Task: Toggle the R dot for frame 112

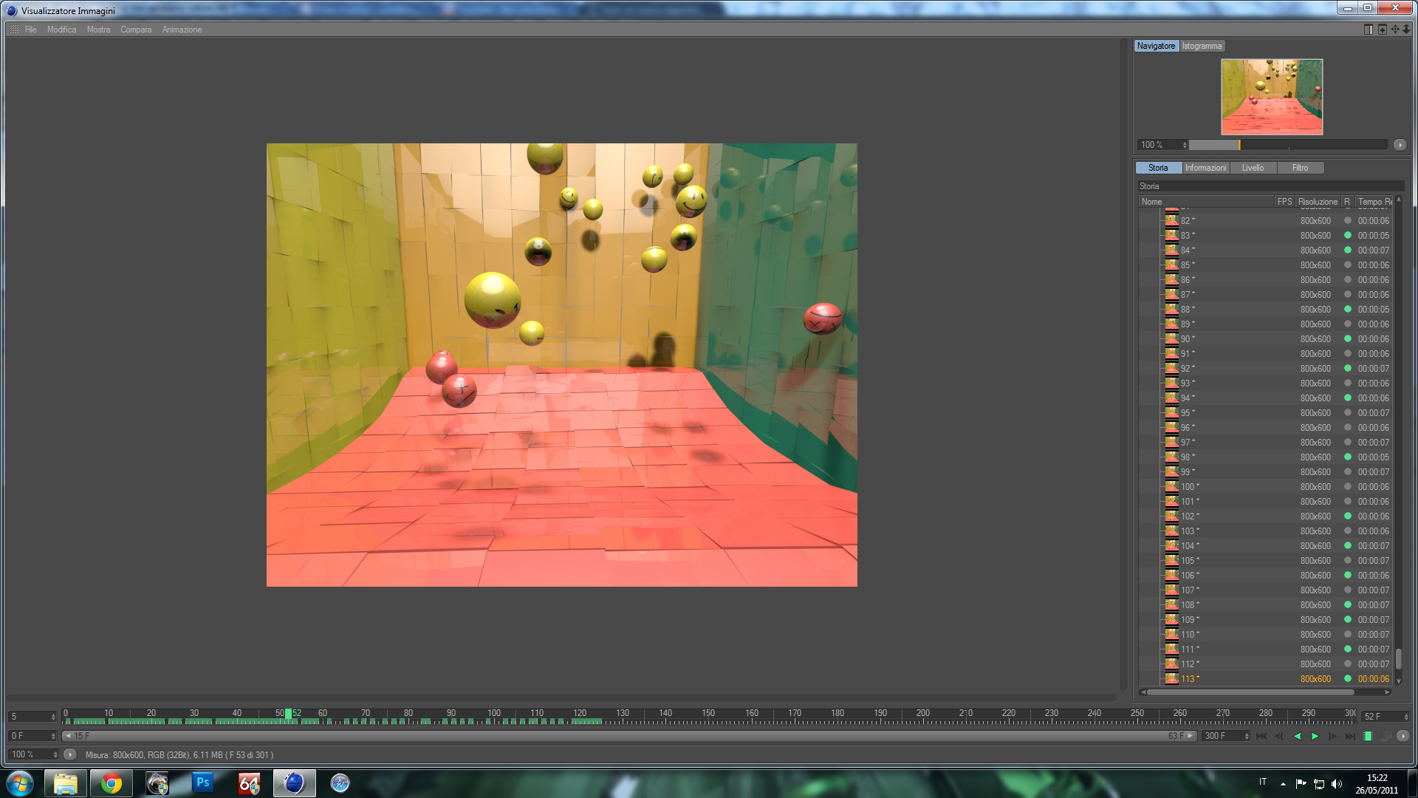Action: click(x=1348, y=664)
